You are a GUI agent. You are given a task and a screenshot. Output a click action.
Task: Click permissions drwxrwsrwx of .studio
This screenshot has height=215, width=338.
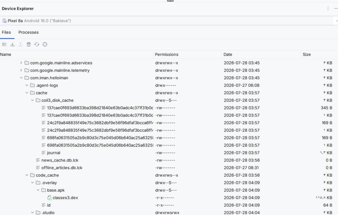coord(167,213)
